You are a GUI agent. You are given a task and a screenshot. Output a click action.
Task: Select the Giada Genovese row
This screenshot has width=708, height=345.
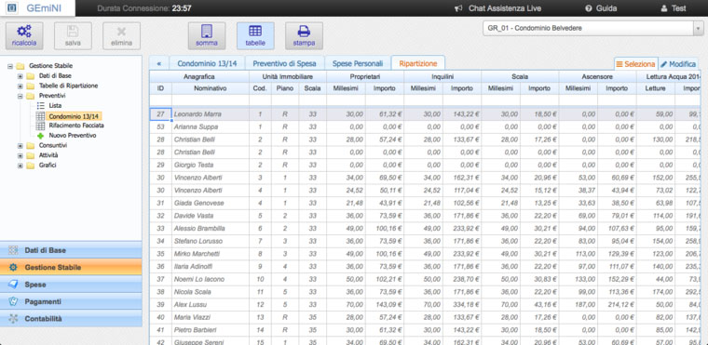point(425,203)
